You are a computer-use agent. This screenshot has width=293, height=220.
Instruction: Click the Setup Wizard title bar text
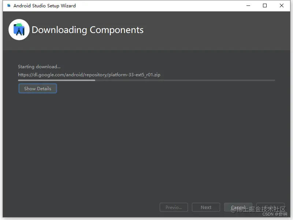44,5
